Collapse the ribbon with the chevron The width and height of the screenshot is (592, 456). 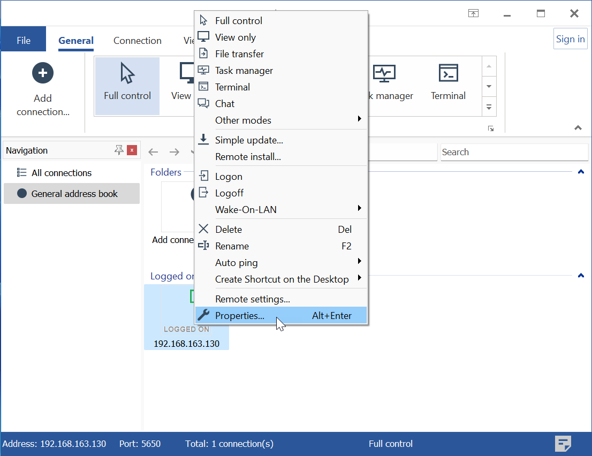pyautogui.click(x=578, y=128)
